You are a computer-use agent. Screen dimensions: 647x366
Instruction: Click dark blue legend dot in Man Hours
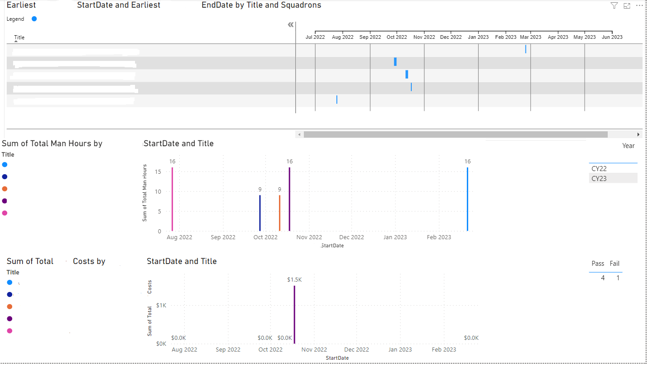tap(5, 177)
